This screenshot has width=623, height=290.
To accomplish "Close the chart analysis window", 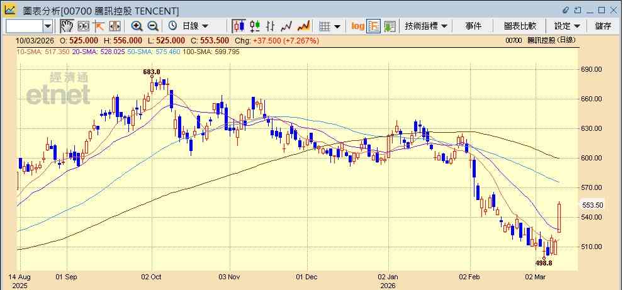I will [614, 10].
